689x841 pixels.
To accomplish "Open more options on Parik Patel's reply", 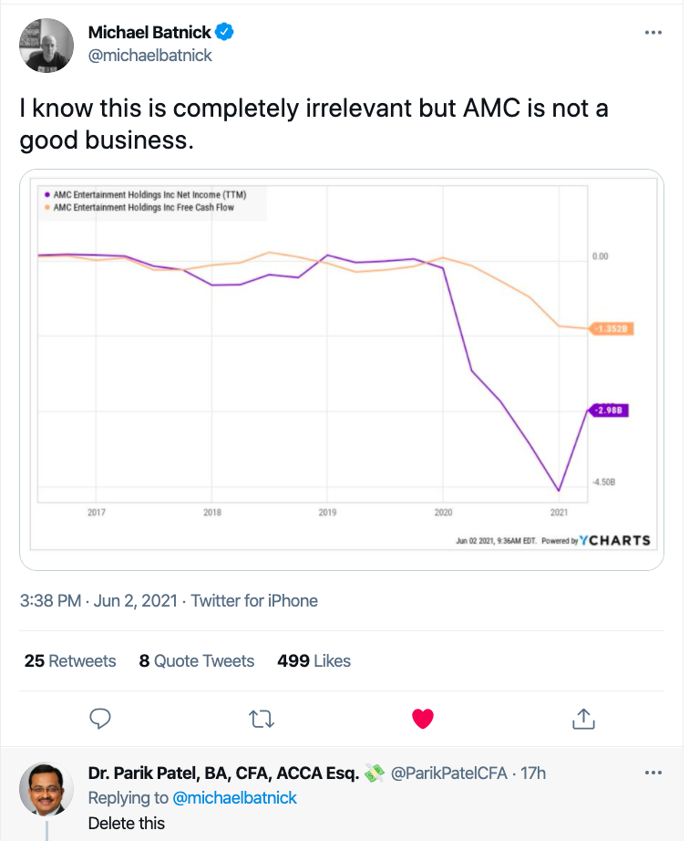I will (653, 774).
